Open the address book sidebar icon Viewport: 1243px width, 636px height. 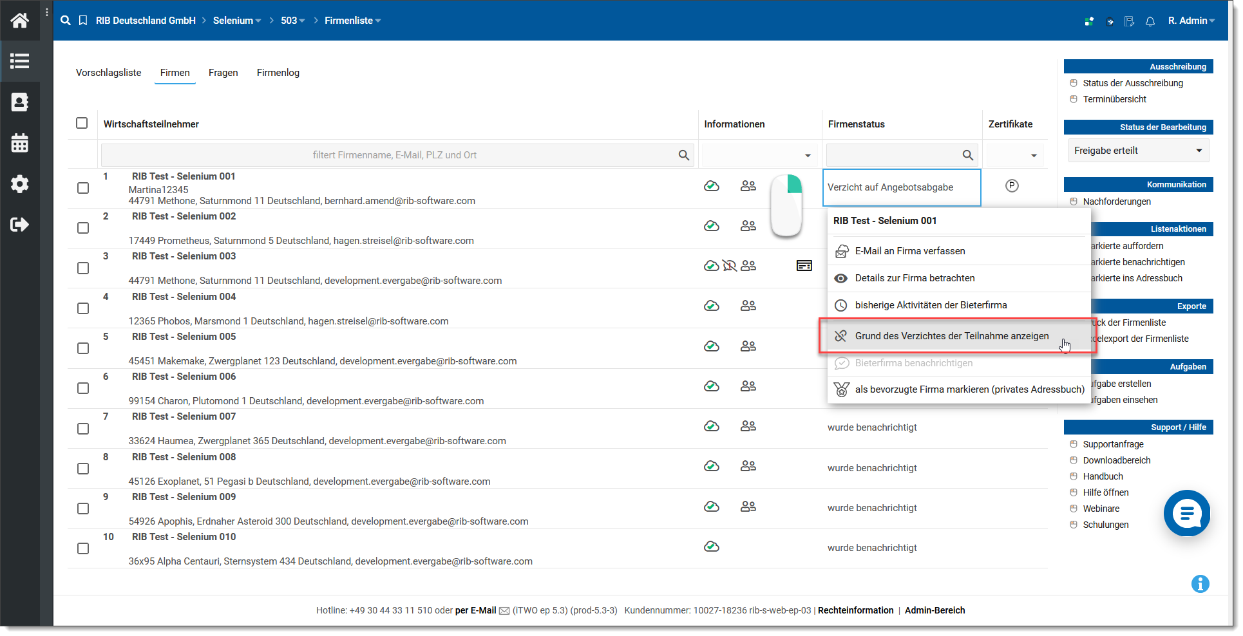click(x=19, y=102)
